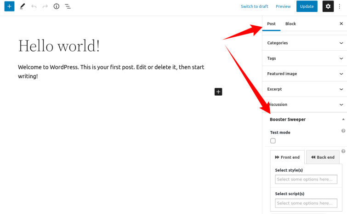Expand the Excerpt panel
The height and width of the screenshot is (214, 347).
click(305, 89)
